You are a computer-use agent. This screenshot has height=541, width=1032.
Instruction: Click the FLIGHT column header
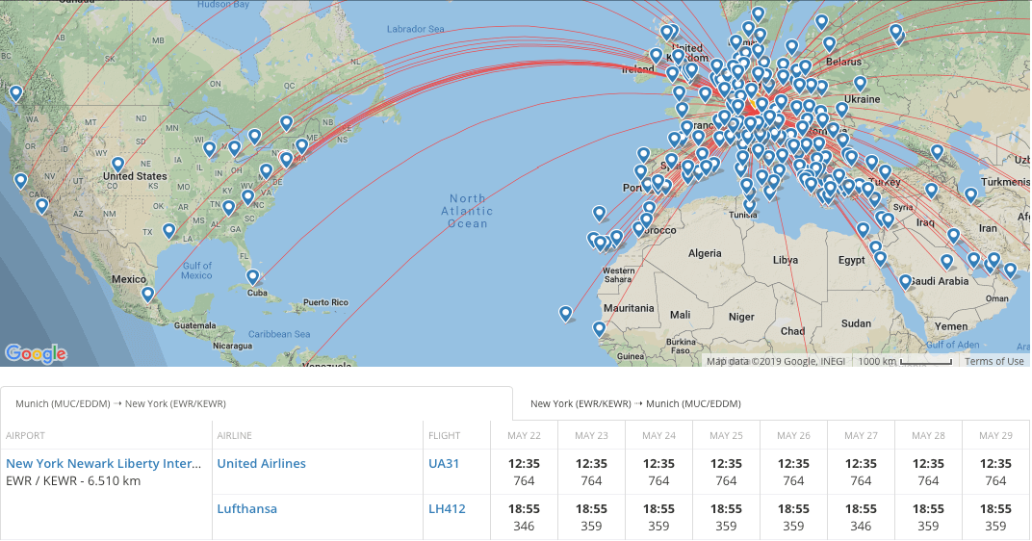point(444,436)
